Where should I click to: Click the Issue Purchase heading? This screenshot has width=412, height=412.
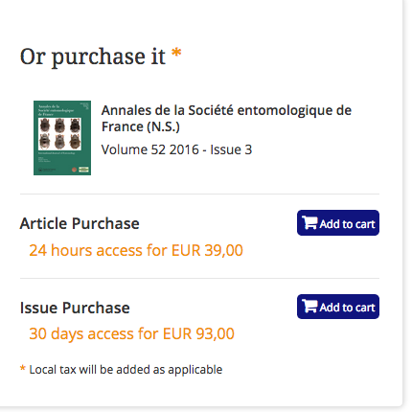pos(75,308)
